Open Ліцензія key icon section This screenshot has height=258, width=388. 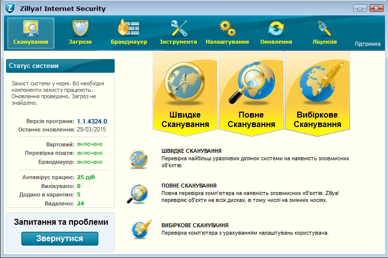point(324,33)
